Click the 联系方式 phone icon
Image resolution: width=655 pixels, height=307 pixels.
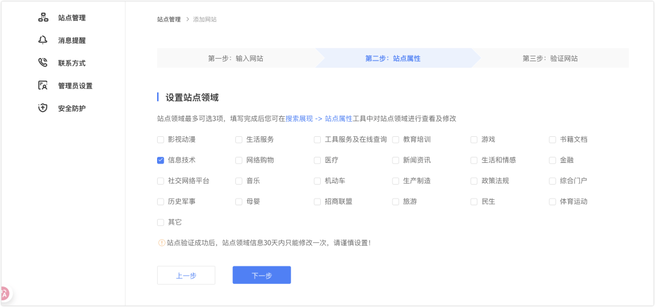click(43, 62)
